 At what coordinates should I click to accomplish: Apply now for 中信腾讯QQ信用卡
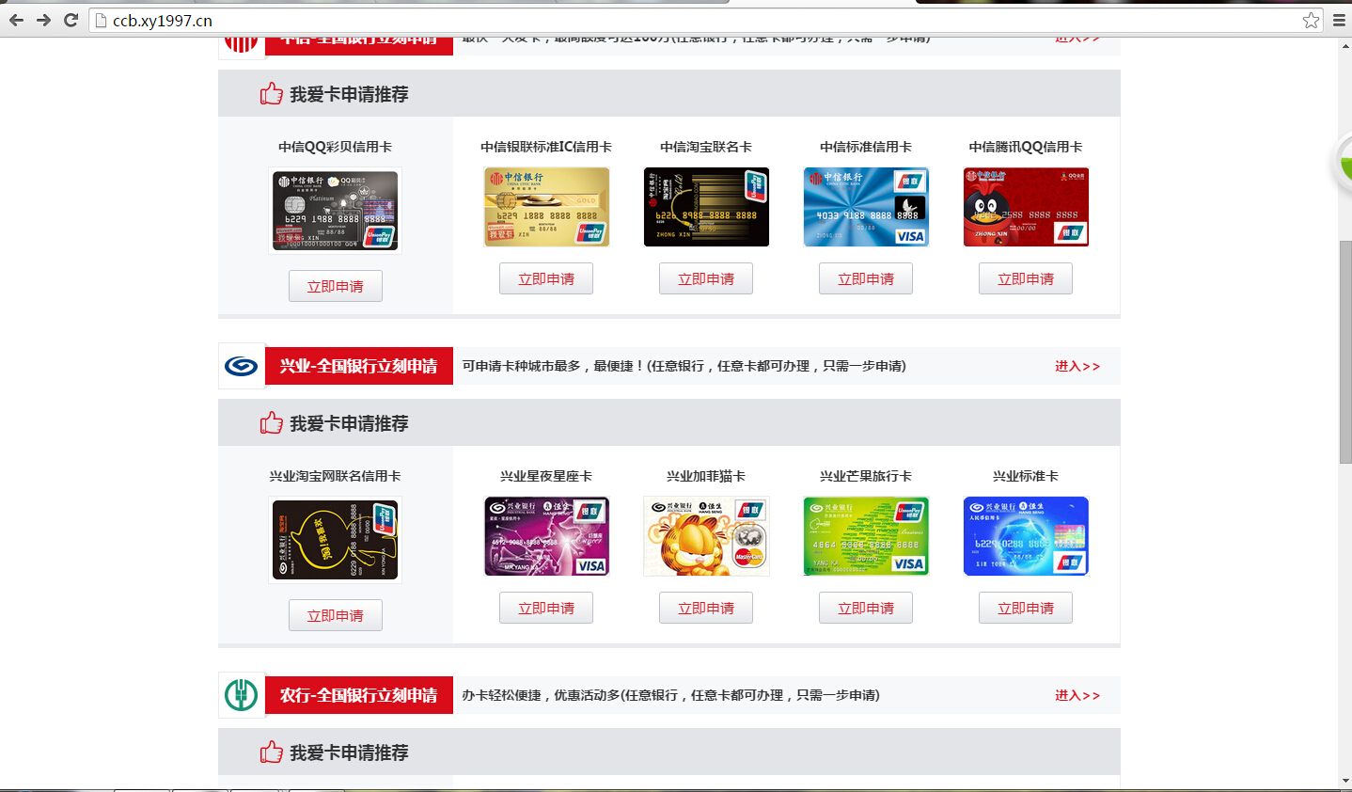pos(1026,278)
